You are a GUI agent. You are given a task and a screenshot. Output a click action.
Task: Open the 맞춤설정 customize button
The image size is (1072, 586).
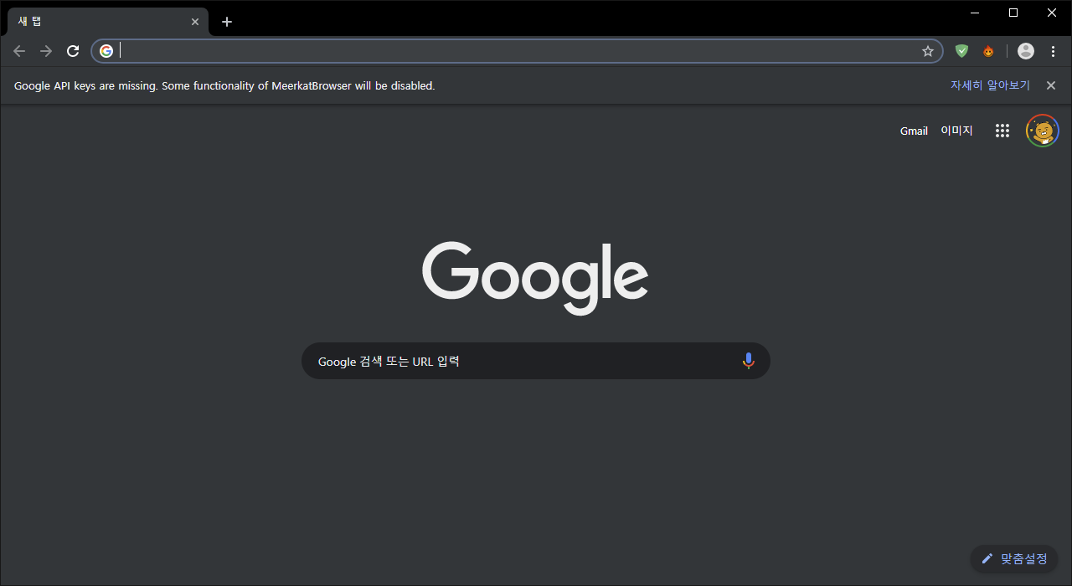1014,558
